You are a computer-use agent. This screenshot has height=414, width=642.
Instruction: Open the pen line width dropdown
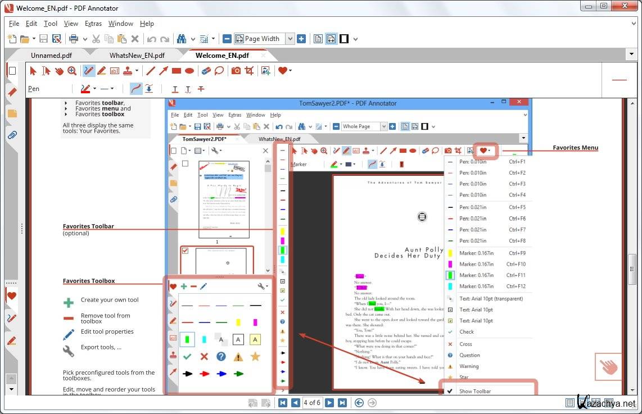tap(112, 89)
